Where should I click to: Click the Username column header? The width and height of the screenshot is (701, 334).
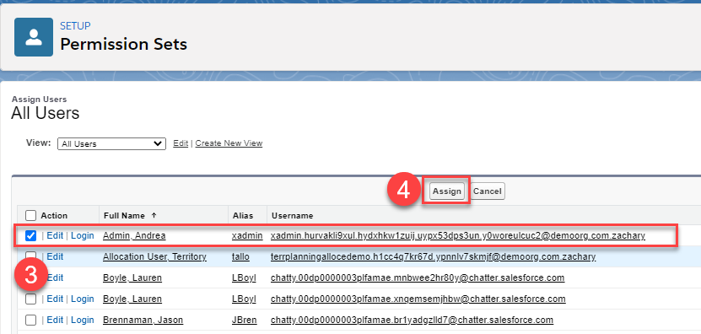tap(293, 216)
